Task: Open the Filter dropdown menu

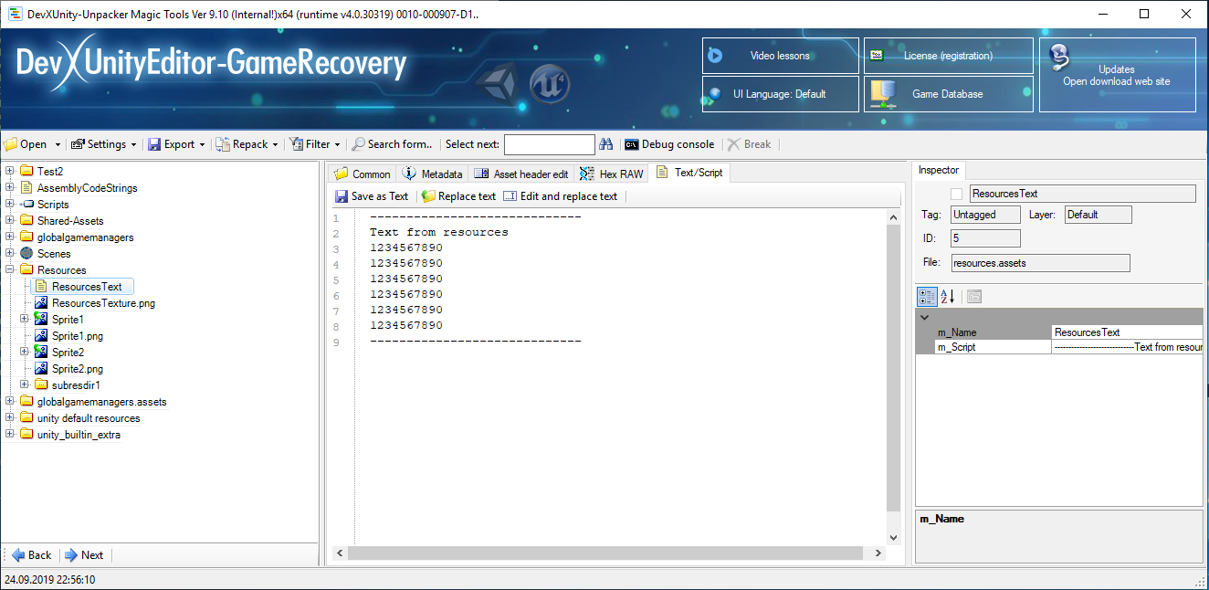Action: [x=315, y=144]
